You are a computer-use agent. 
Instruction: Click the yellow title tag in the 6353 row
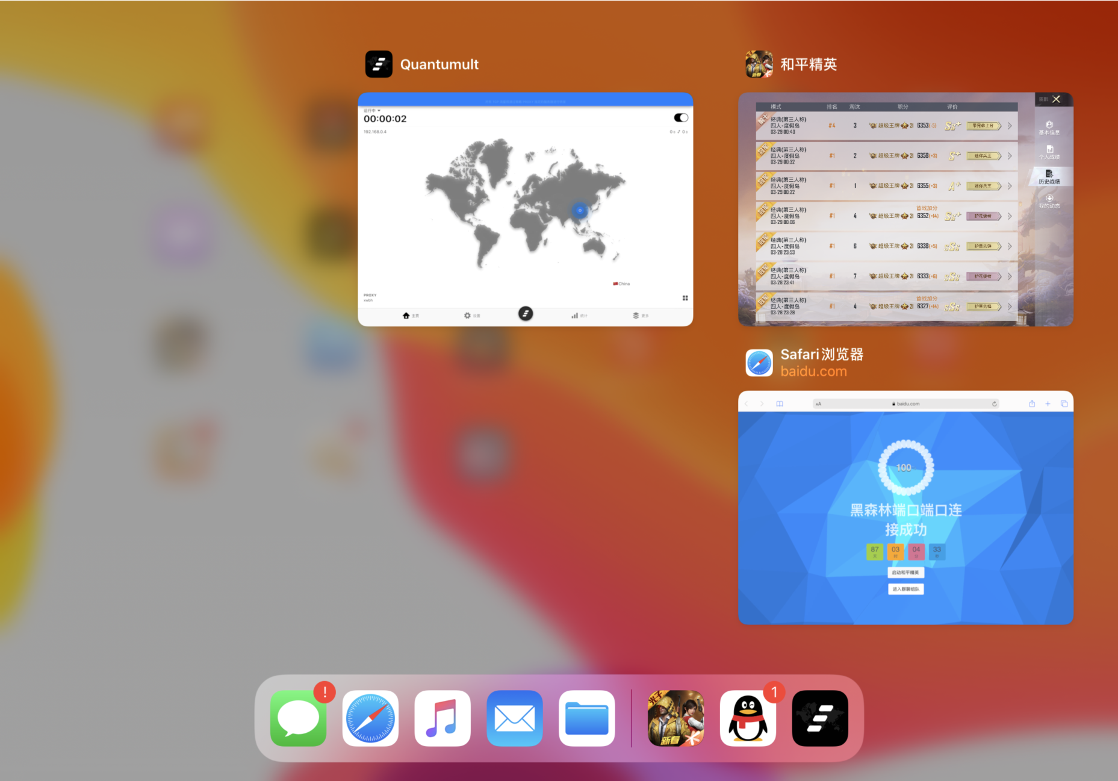tap(984, 126)
